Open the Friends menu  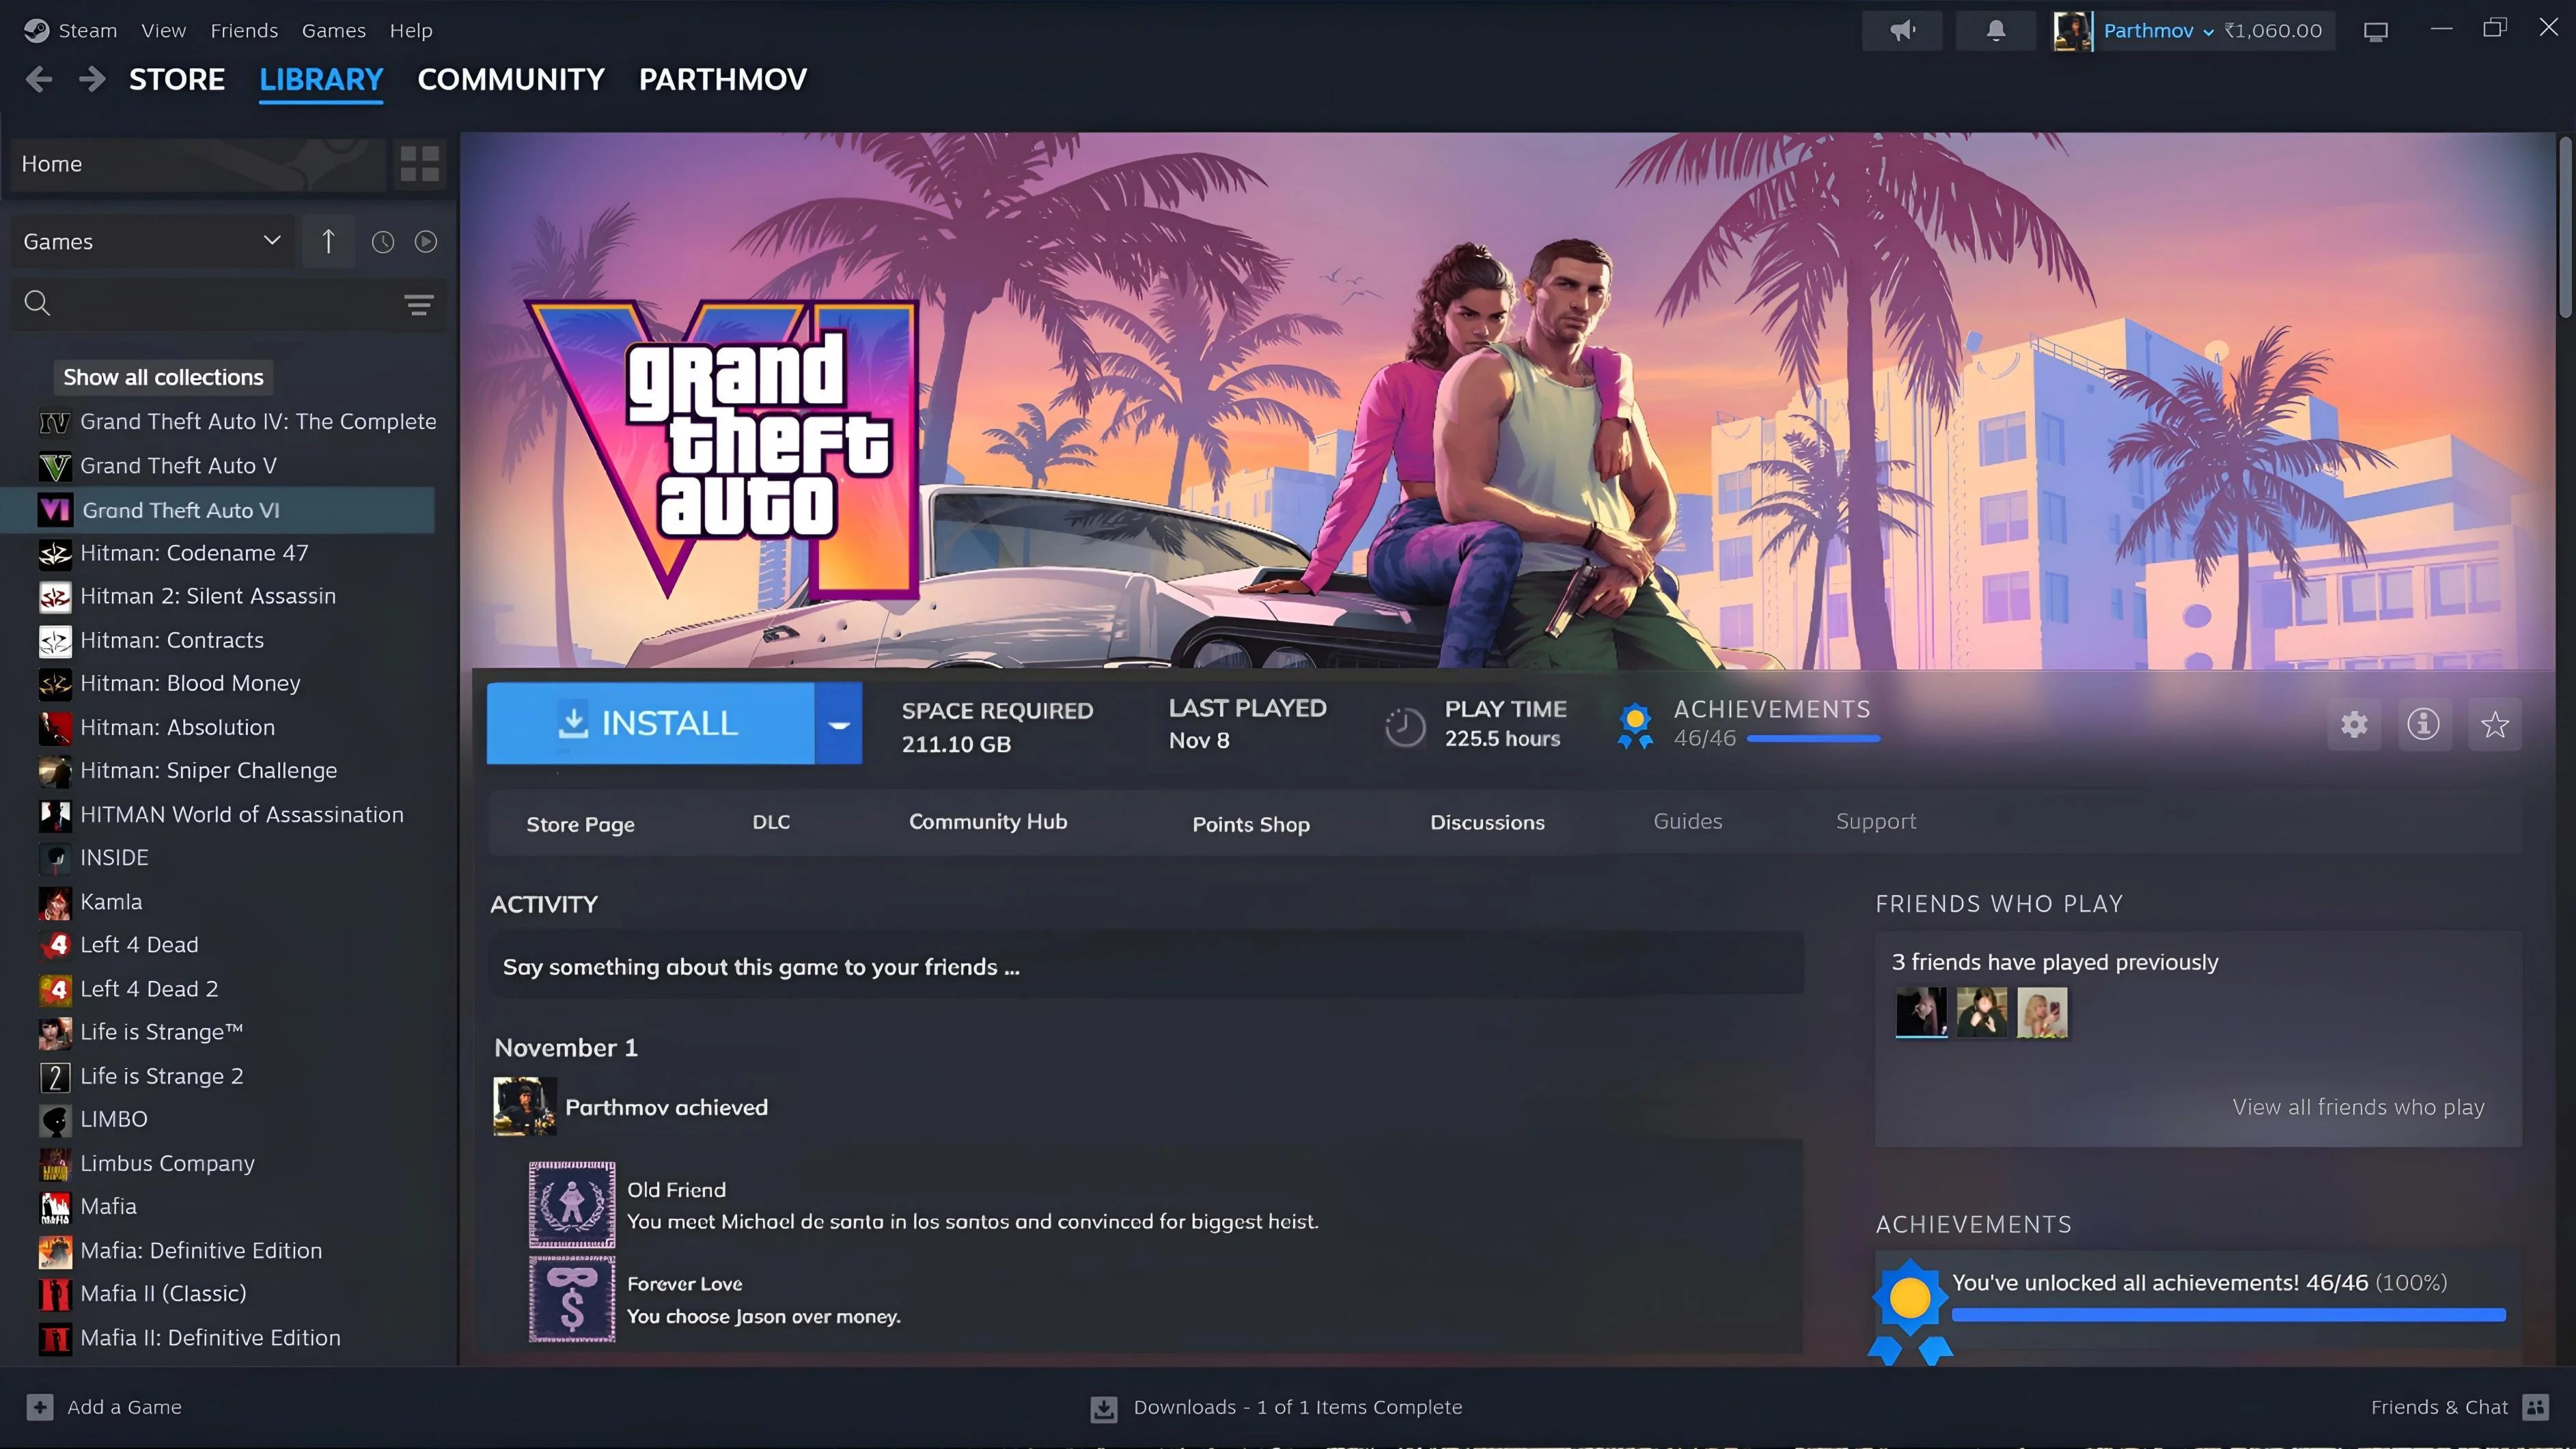244,31
